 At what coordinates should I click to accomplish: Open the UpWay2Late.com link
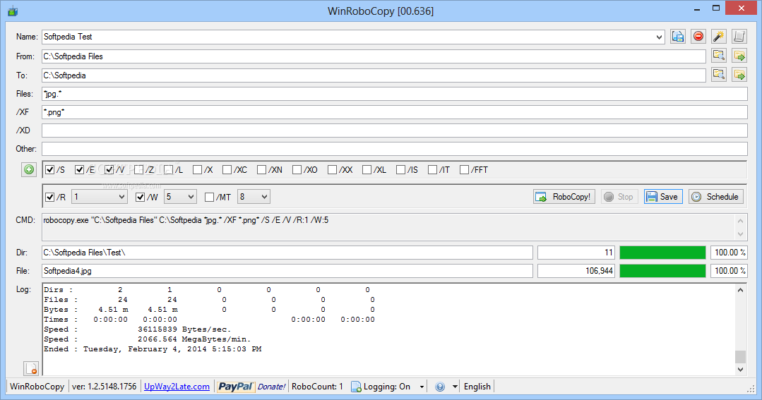[x=177, y=387]
